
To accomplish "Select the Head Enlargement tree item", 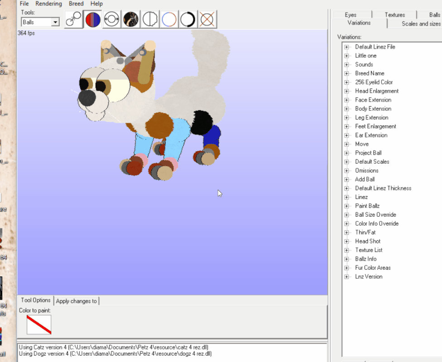I will click(x=377, y=91).
